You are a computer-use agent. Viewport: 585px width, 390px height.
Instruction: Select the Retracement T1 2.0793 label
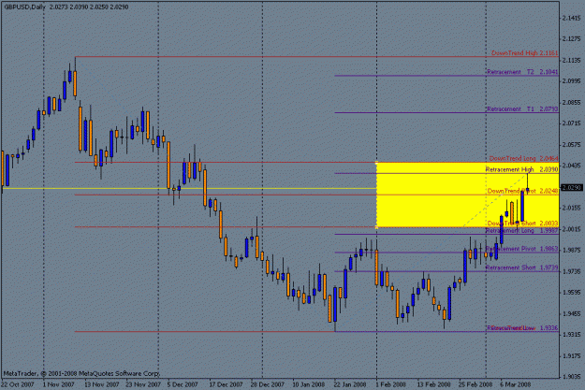click(522, 108)
